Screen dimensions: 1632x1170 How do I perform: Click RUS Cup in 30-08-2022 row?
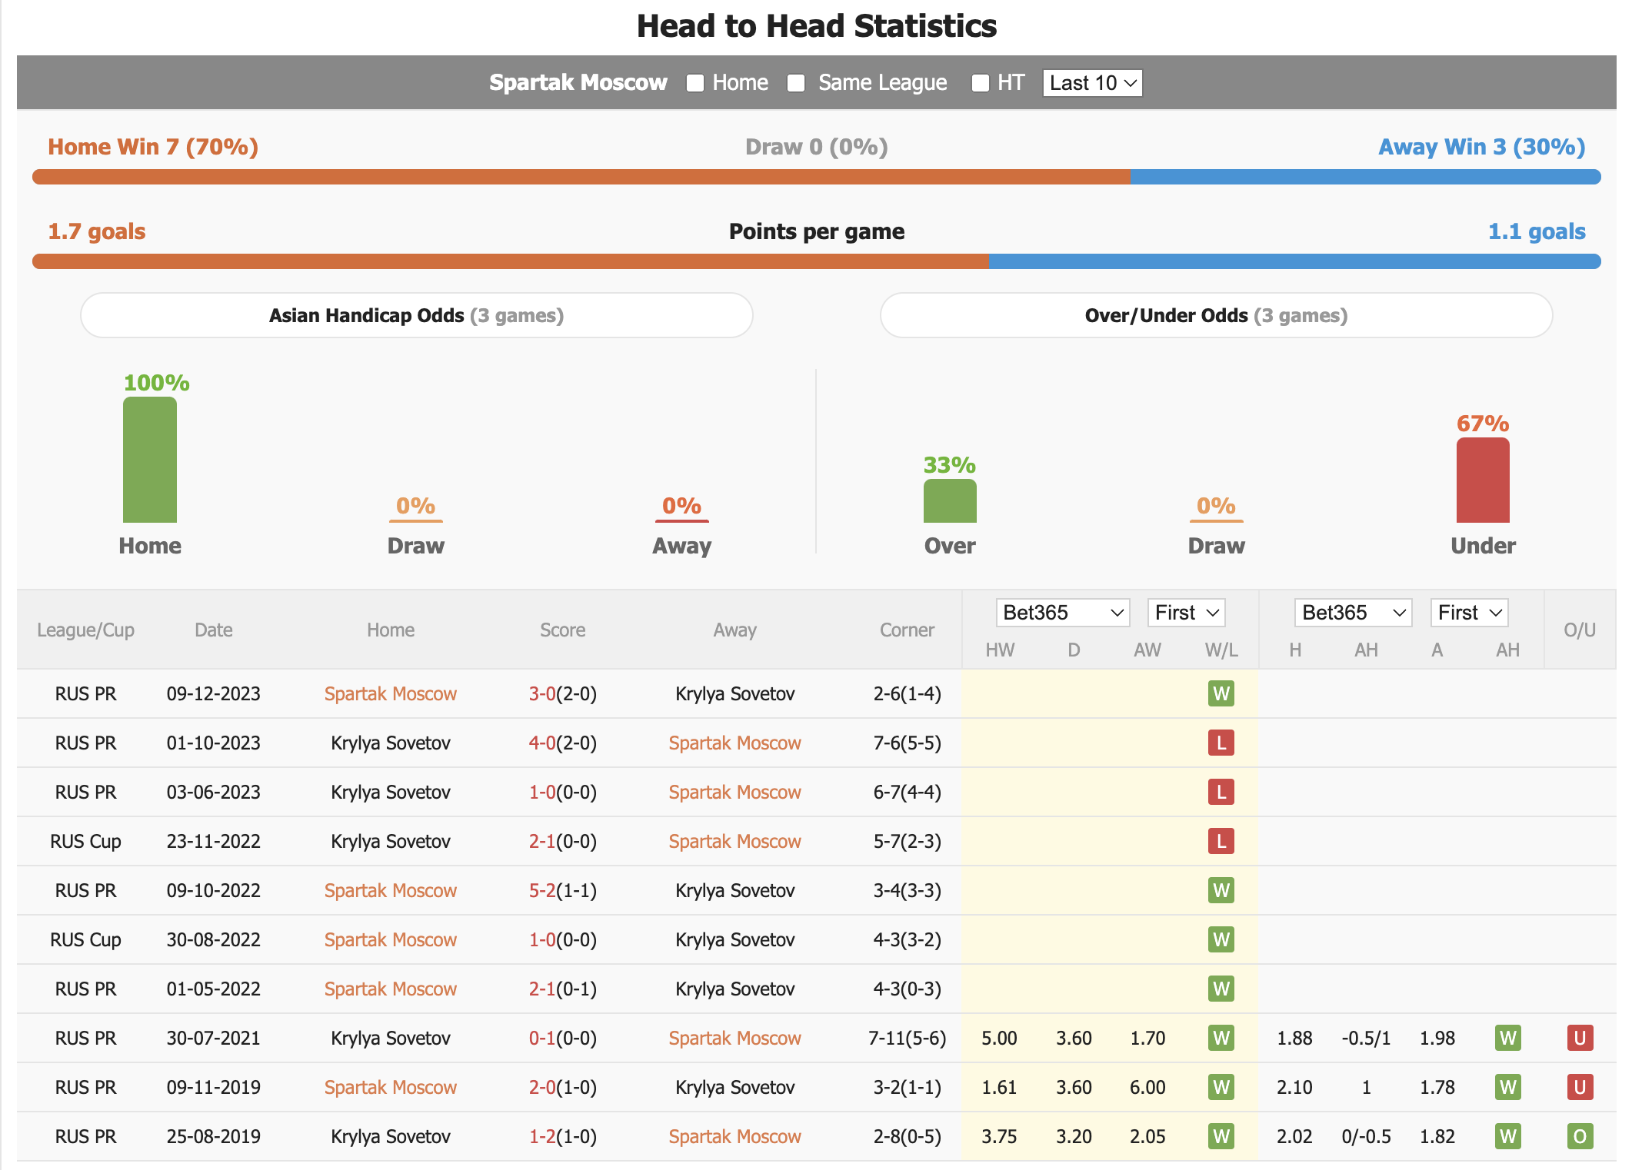(x=85, y=939)
